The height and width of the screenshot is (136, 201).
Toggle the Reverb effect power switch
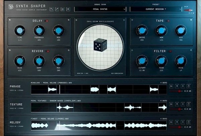(x=47, y=51)
